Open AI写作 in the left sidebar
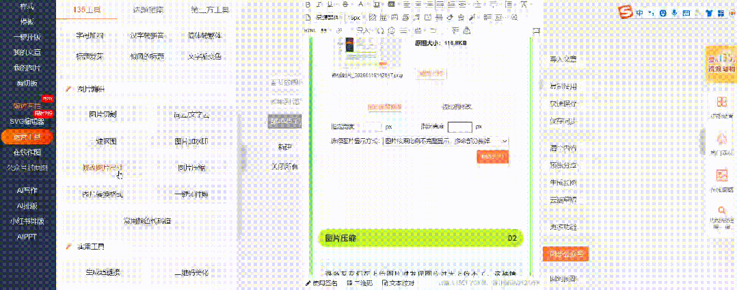Viewport: 737px width, 290px height. [x=28, y=191]
